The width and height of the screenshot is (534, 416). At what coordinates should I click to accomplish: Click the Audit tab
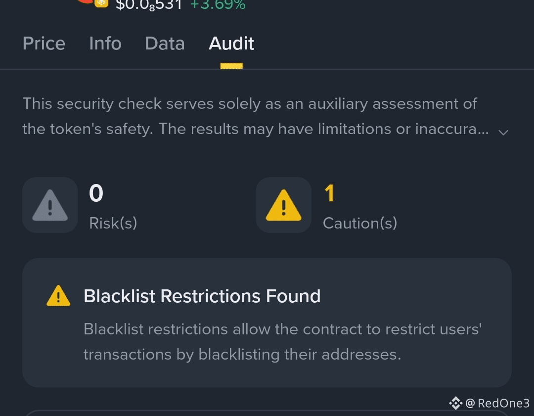pyautogui.click(x=231, y=44)
